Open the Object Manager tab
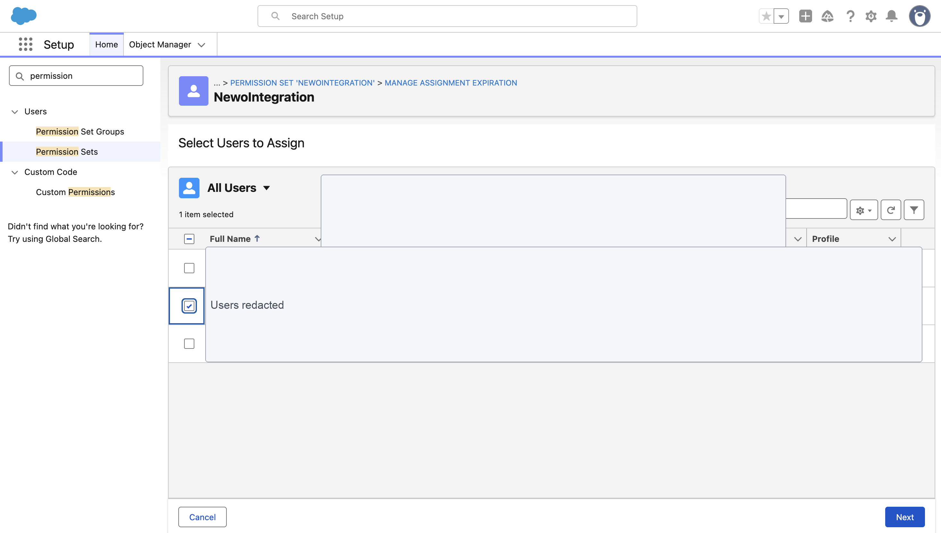The width and height of the screenshot is (941, 533). click(x=160, y=44)
